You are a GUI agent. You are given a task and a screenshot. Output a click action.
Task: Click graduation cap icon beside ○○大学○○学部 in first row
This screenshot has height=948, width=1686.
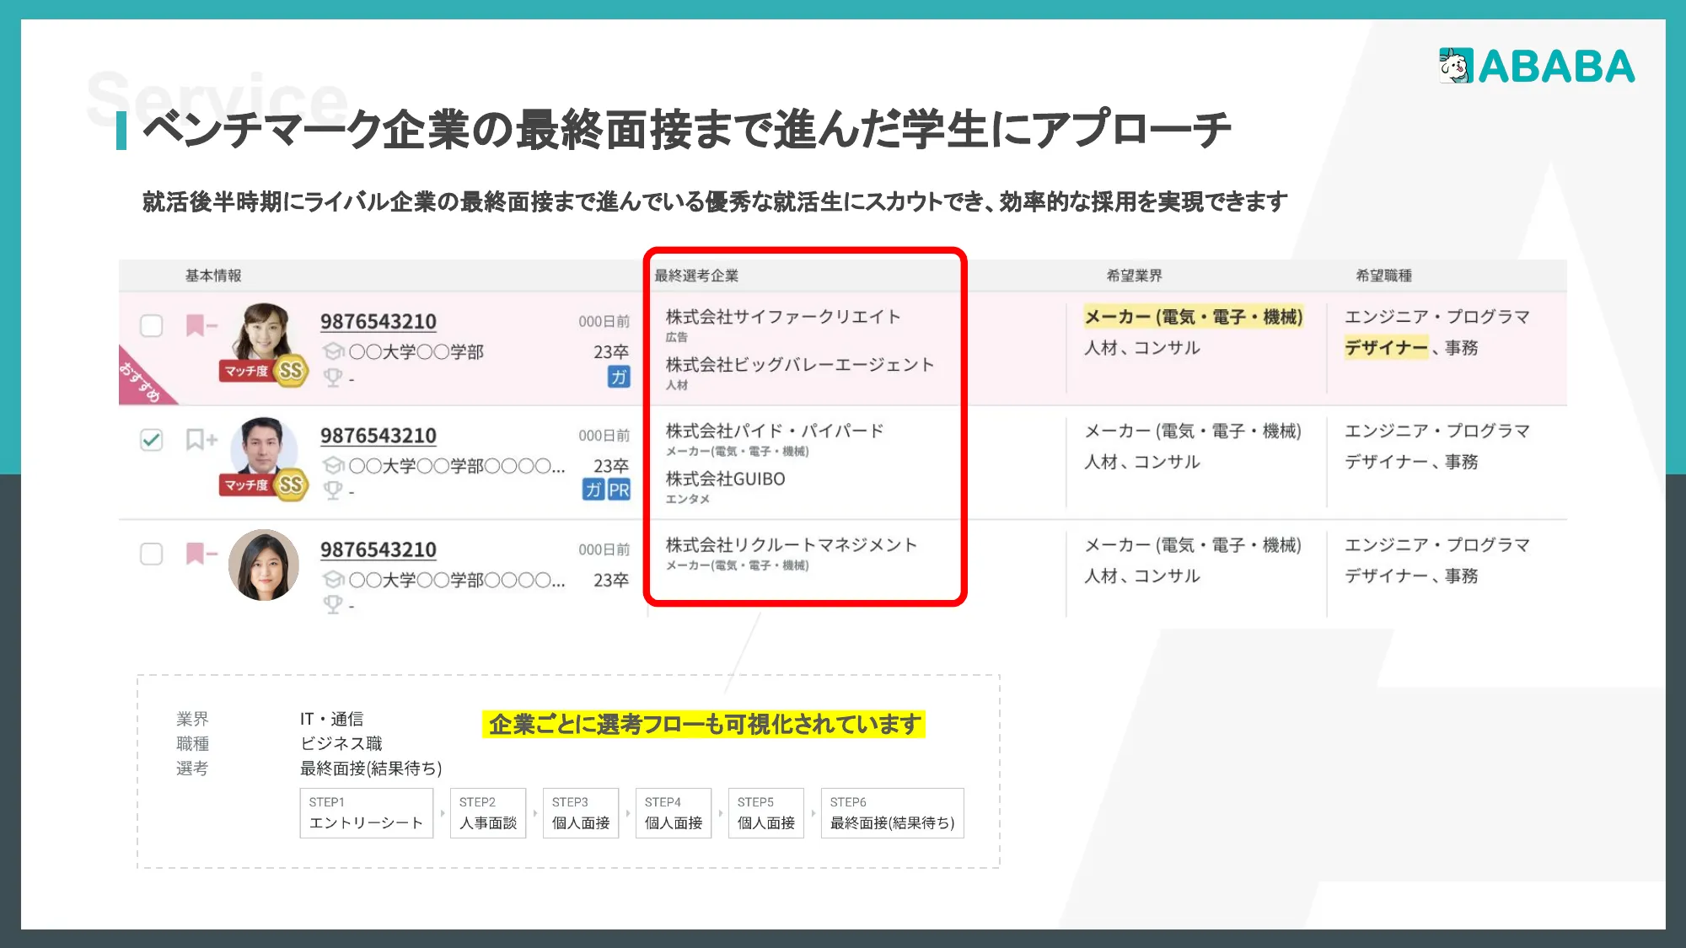pyautogui.click(x=333, y=351)
